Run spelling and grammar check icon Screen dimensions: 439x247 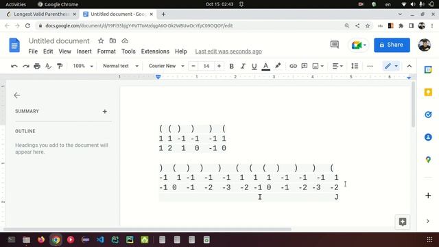coord(49,66)
